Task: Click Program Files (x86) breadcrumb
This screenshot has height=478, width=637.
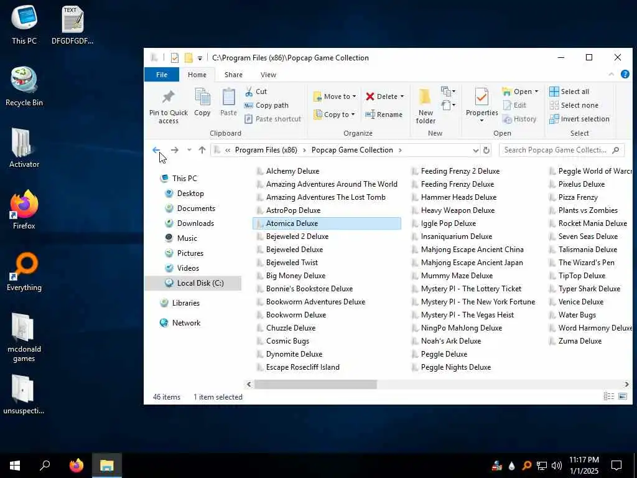Action: pyautogui.click(x=266, y=150)
